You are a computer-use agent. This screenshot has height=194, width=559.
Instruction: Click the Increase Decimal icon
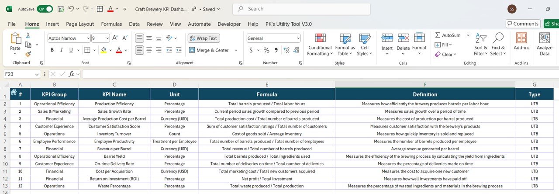click(x=286, y=50)
